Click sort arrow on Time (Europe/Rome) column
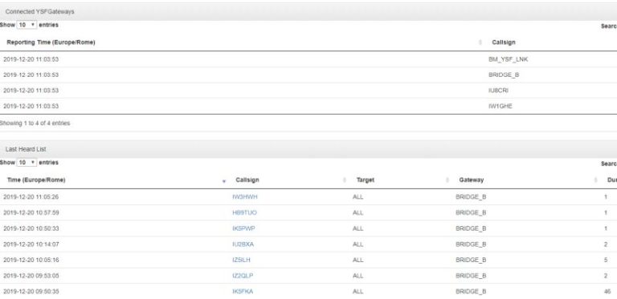 point(224,180)
